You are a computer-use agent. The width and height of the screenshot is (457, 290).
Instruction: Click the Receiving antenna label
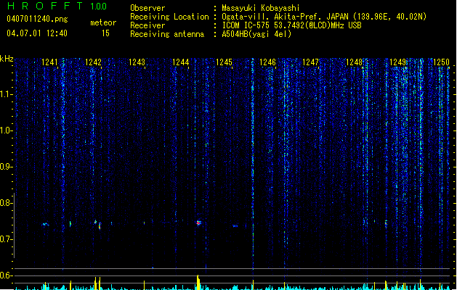167,34
